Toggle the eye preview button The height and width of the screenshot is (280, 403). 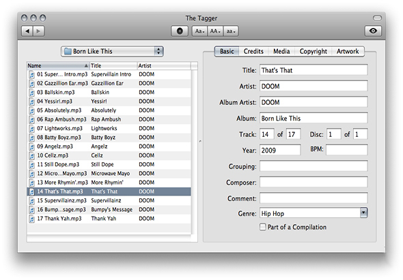373,31
